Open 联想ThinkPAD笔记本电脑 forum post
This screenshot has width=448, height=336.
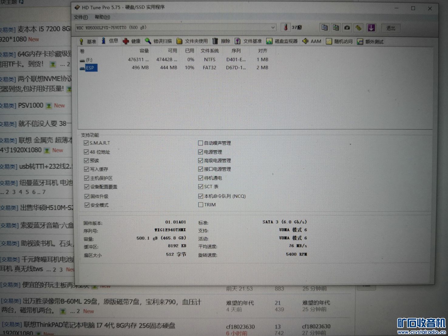(100, 325)
